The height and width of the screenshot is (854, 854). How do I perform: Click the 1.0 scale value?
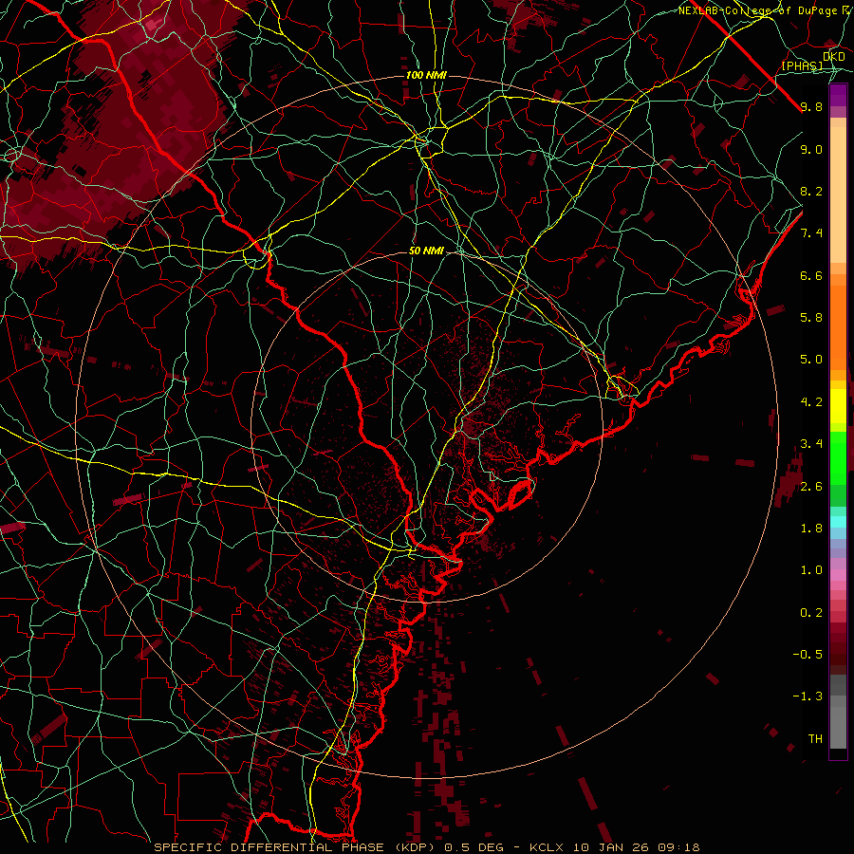pos(811,570)
